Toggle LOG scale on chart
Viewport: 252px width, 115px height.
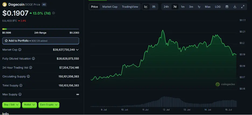218,7
